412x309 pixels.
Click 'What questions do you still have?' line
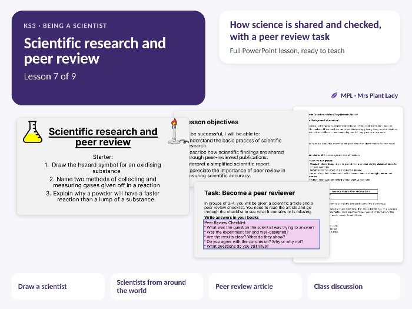(x=238, y=247)
